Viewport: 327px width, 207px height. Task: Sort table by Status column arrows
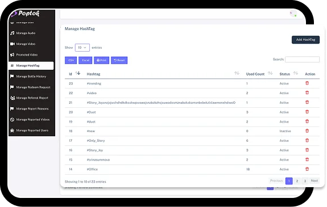coord(296,73)
